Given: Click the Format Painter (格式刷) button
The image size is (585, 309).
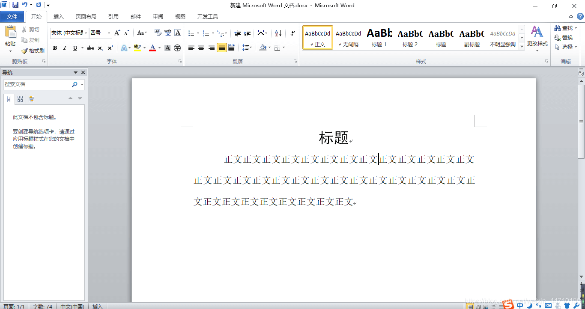Looking at the screenshot, I should tap(33, 51).
